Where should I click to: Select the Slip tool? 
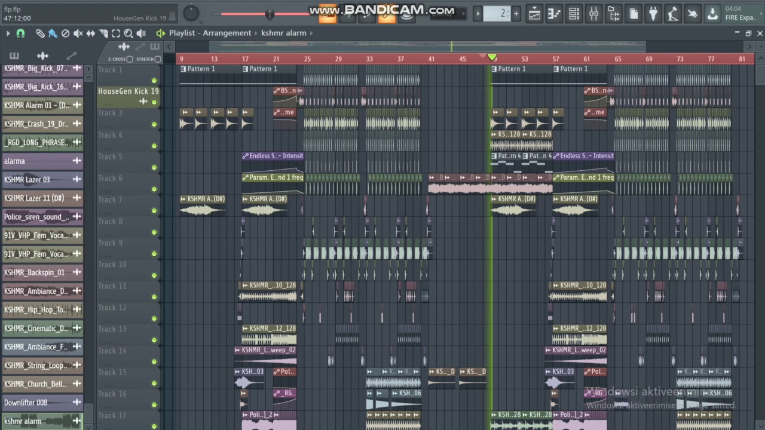[x=91, y=33]
